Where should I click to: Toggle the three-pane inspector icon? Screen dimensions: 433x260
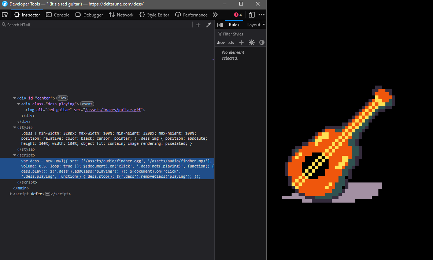[220, 25]
